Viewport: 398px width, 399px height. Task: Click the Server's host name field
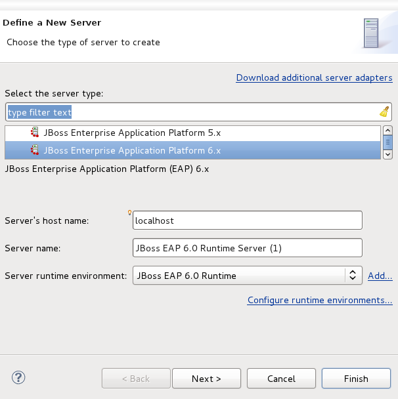(x=247, y=221)
